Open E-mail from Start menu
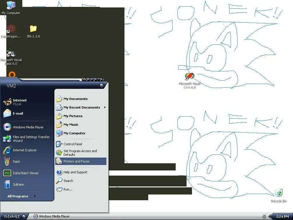Screen dimensions: 293x220 coord(27,113)
